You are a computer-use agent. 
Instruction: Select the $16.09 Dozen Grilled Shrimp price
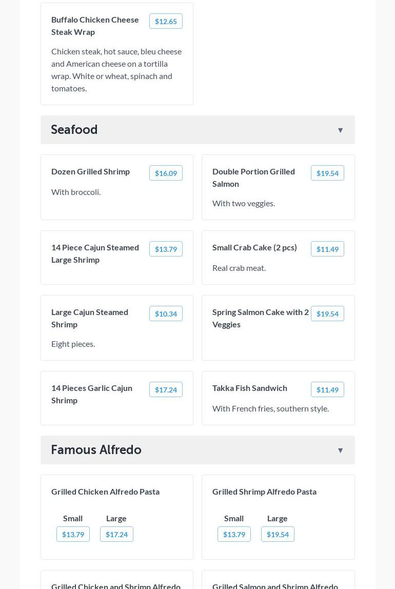[x=166, y=173]
